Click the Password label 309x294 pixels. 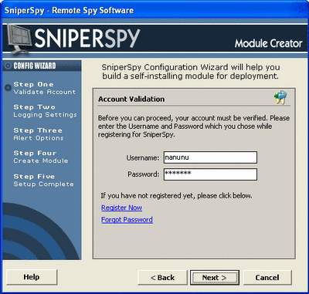tap(144, 174)
